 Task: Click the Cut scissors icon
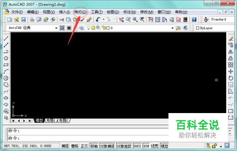click(62, 19)
